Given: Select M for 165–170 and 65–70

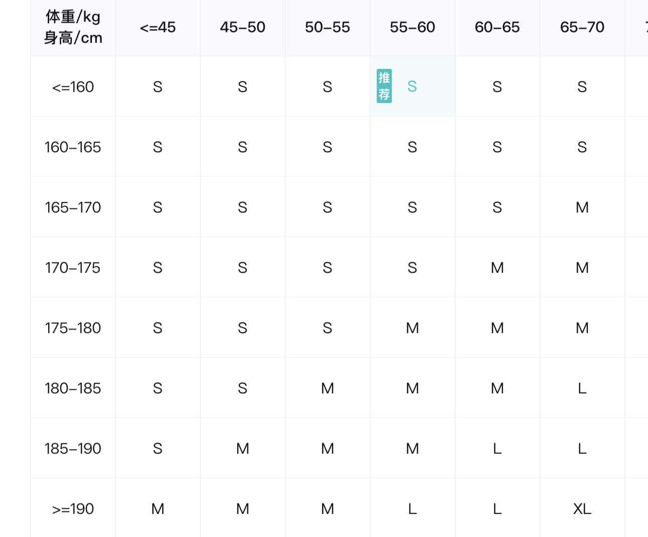Looking at the screenshot, I should (582, 207).
